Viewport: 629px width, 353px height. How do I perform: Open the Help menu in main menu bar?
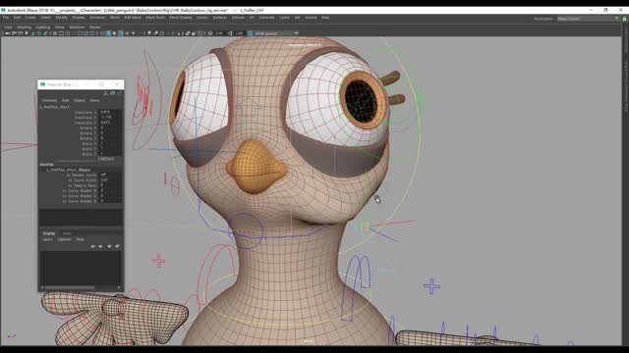click(x=325, y=18)
